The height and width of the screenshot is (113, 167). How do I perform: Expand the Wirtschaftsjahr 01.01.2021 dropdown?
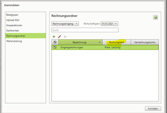pos(110,24)
